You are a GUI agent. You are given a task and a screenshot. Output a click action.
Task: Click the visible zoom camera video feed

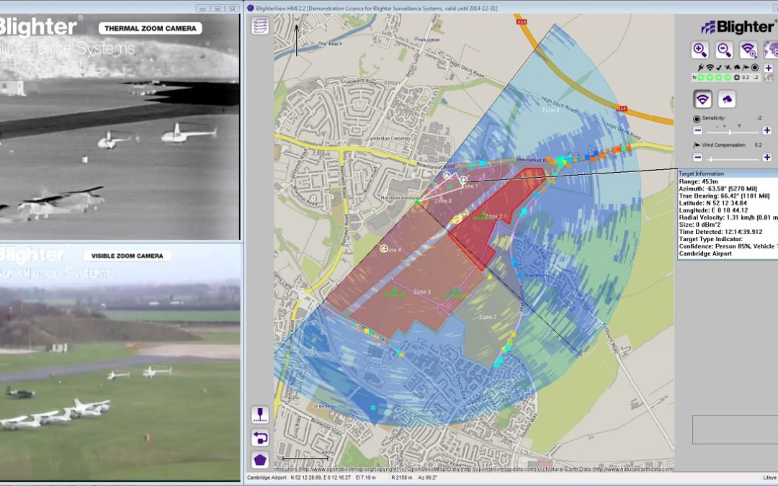(x=120, y=362)
